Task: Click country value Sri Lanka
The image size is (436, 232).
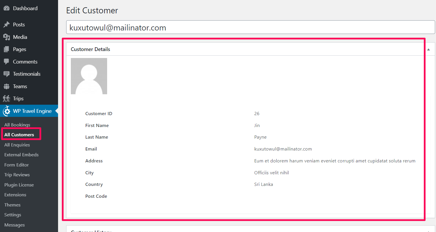Action: (264, 184)
